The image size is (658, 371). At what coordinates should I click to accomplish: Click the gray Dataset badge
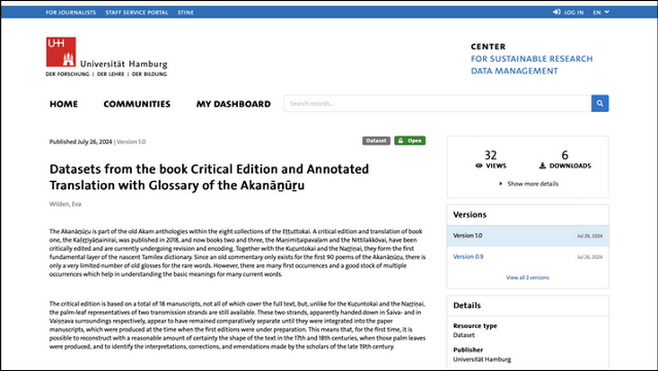point(376,141)
